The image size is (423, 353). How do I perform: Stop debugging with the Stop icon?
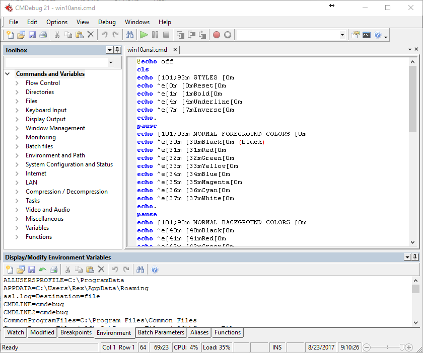[166, 34]
